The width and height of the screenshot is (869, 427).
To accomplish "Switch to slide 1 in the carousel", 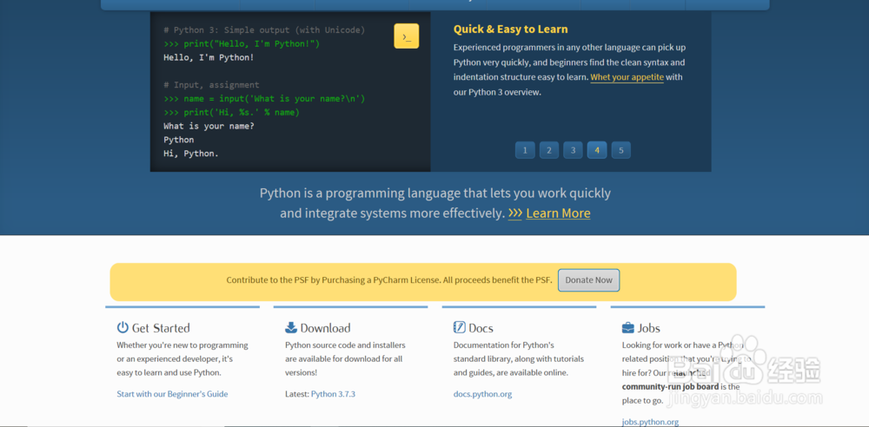I will click(x=525, y=150).
